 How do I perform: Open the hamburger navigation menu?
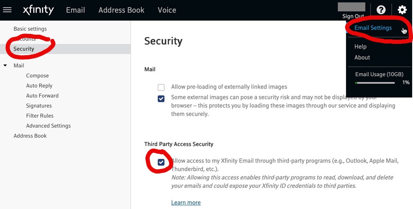(x=7, y=10)
